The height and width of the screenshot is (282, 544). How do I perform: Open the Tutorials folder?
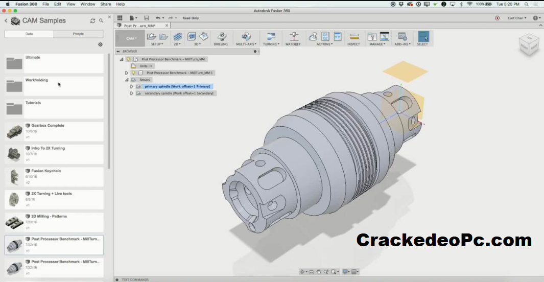coord(54,109)
